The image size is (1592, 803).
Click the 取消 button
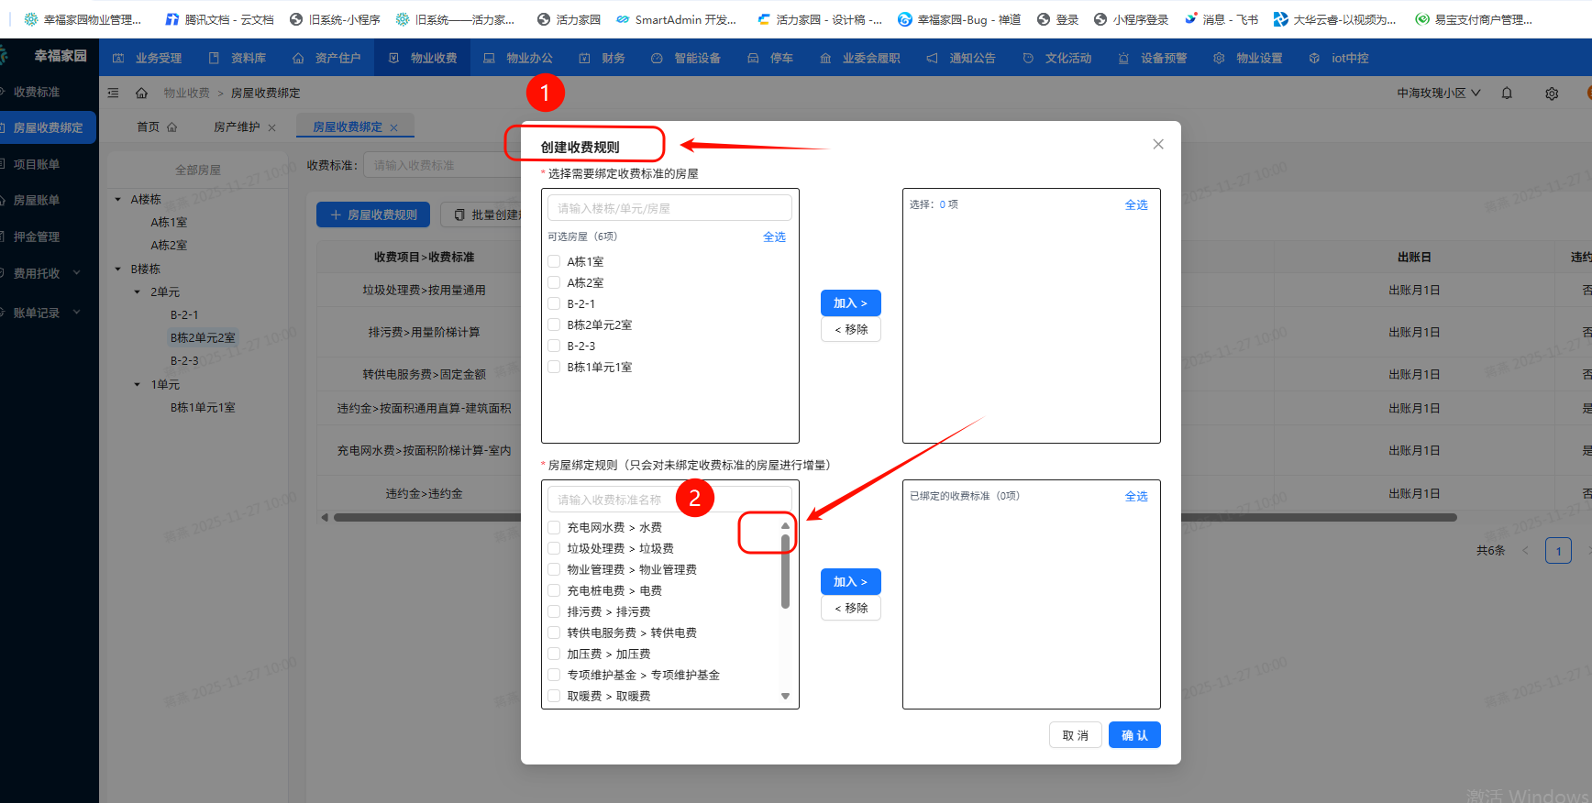pos(1076,735)
